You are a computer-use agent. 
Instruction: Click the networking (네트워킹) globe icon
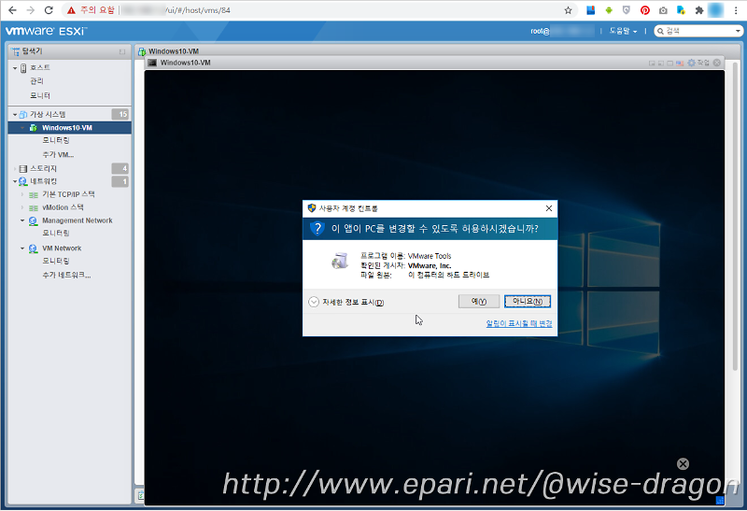tap(22, 181)
